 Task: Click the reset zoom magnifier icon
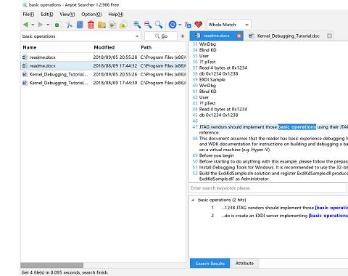(159, 25)
